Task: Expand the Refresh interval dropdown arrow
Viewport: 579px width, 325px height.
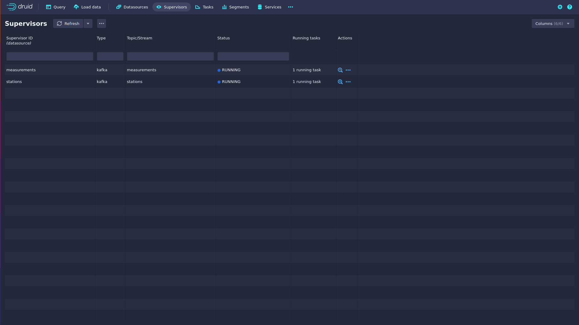Action: point(88,23)
